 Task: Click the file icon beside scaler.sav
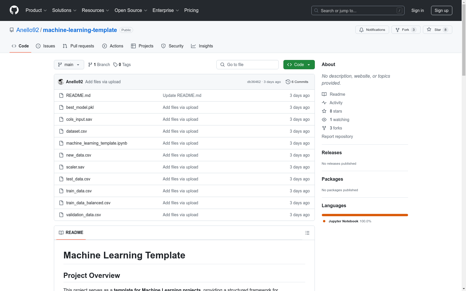61,167
